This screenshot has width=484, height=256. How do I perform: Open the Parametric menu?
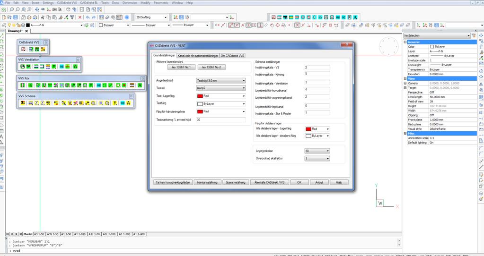click(x=161, y=2)
